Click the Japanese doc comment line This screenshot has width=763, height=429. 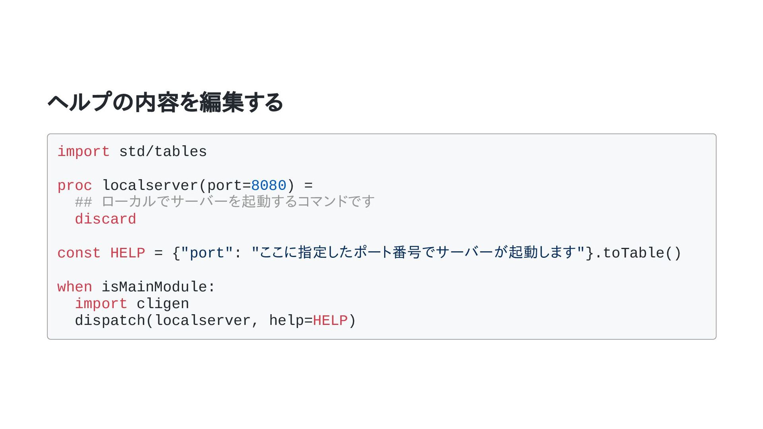225,202
